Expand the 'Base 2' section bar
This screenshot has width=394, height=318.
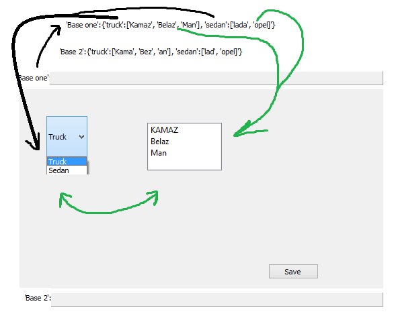tap(217, 299)
